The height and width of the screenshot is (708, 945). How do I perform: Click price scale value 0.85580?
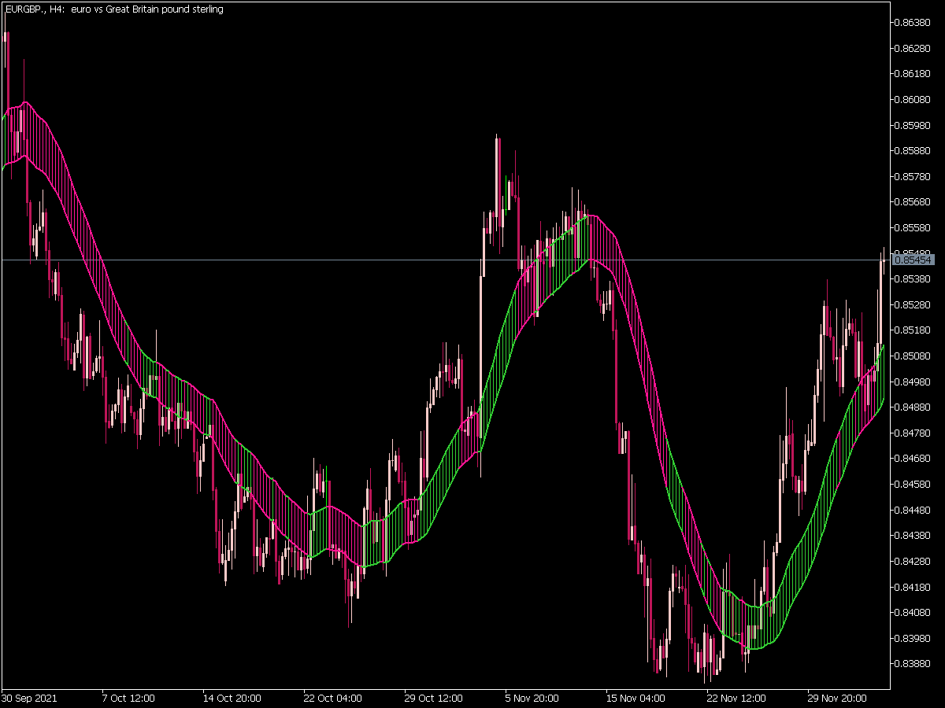914,227
